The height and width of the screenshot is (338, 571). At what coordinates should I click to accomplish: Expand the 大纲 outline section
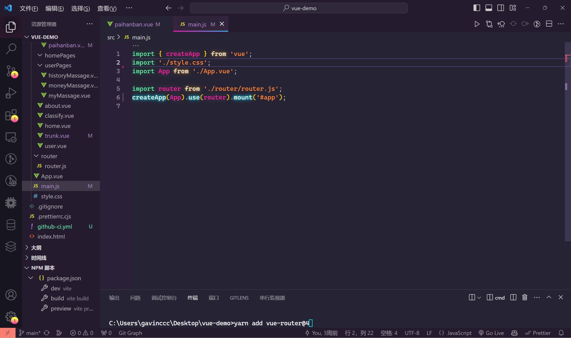tap(27, 247)
